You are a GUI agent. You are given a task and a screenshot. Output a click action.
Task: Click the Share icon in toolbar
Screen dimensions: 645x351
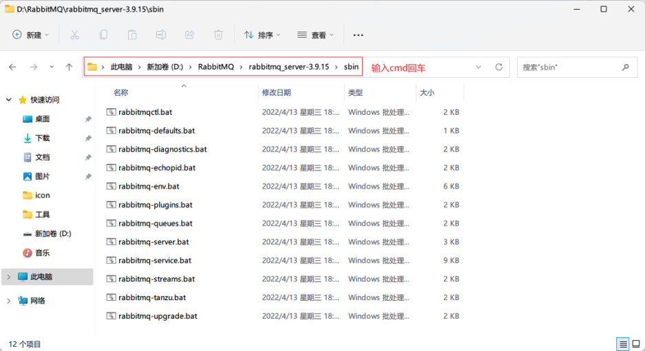click(189, 34)
